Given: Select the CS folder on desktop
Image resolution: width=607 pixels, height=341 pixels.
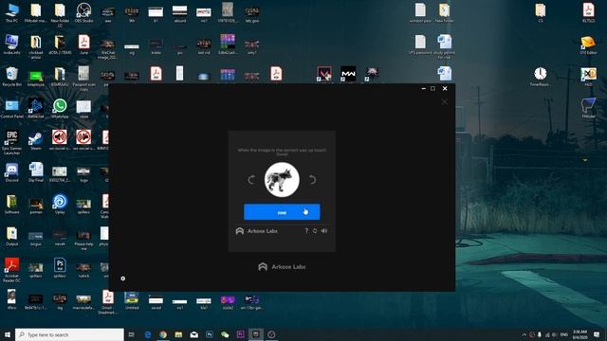Looking at the screenshot, I should coord(541,12).
